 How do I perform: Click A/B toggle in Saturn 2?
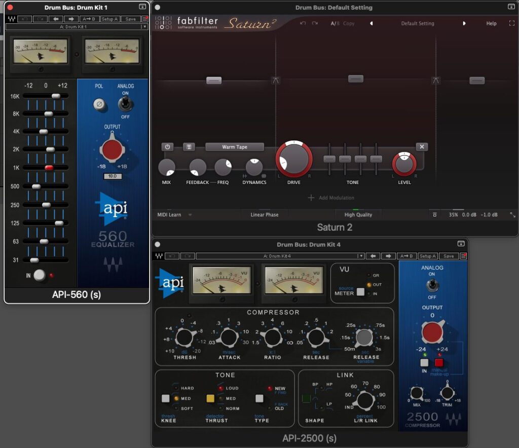point(335,23)
